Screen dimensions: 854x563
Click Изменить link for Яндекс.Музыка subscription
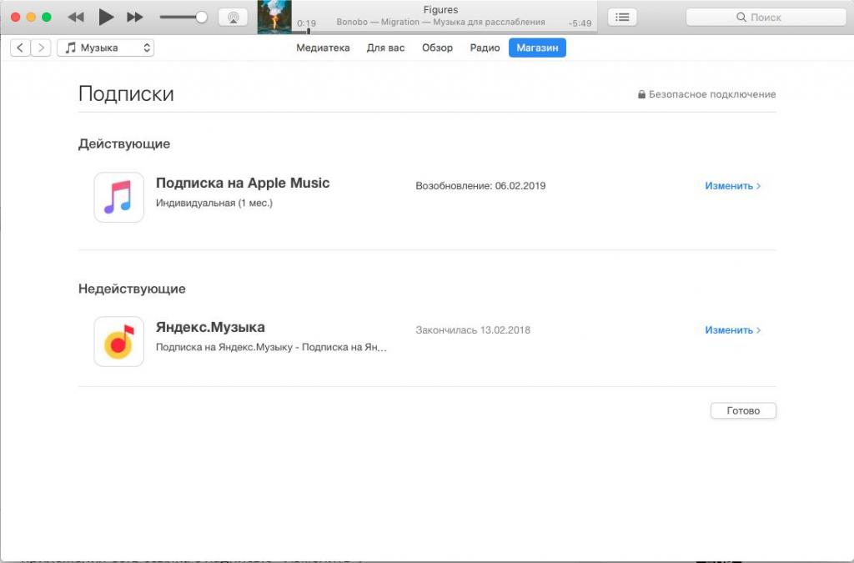tap(732, 330)
